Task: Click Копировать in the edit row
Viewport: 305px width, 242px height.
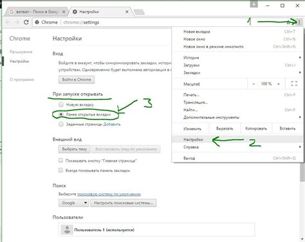Action: click(x=256, y=128)
